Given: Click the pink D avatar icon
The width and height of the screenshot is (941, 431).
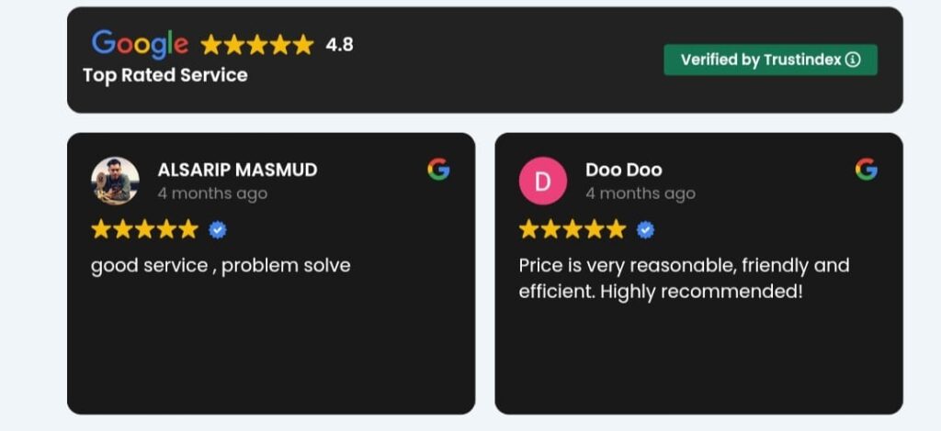Looking at the screenshot, I should 543,181.
